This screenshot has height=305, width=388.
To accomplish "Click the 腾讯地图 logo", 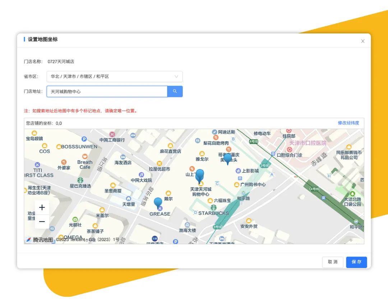I will coord(40,240).
